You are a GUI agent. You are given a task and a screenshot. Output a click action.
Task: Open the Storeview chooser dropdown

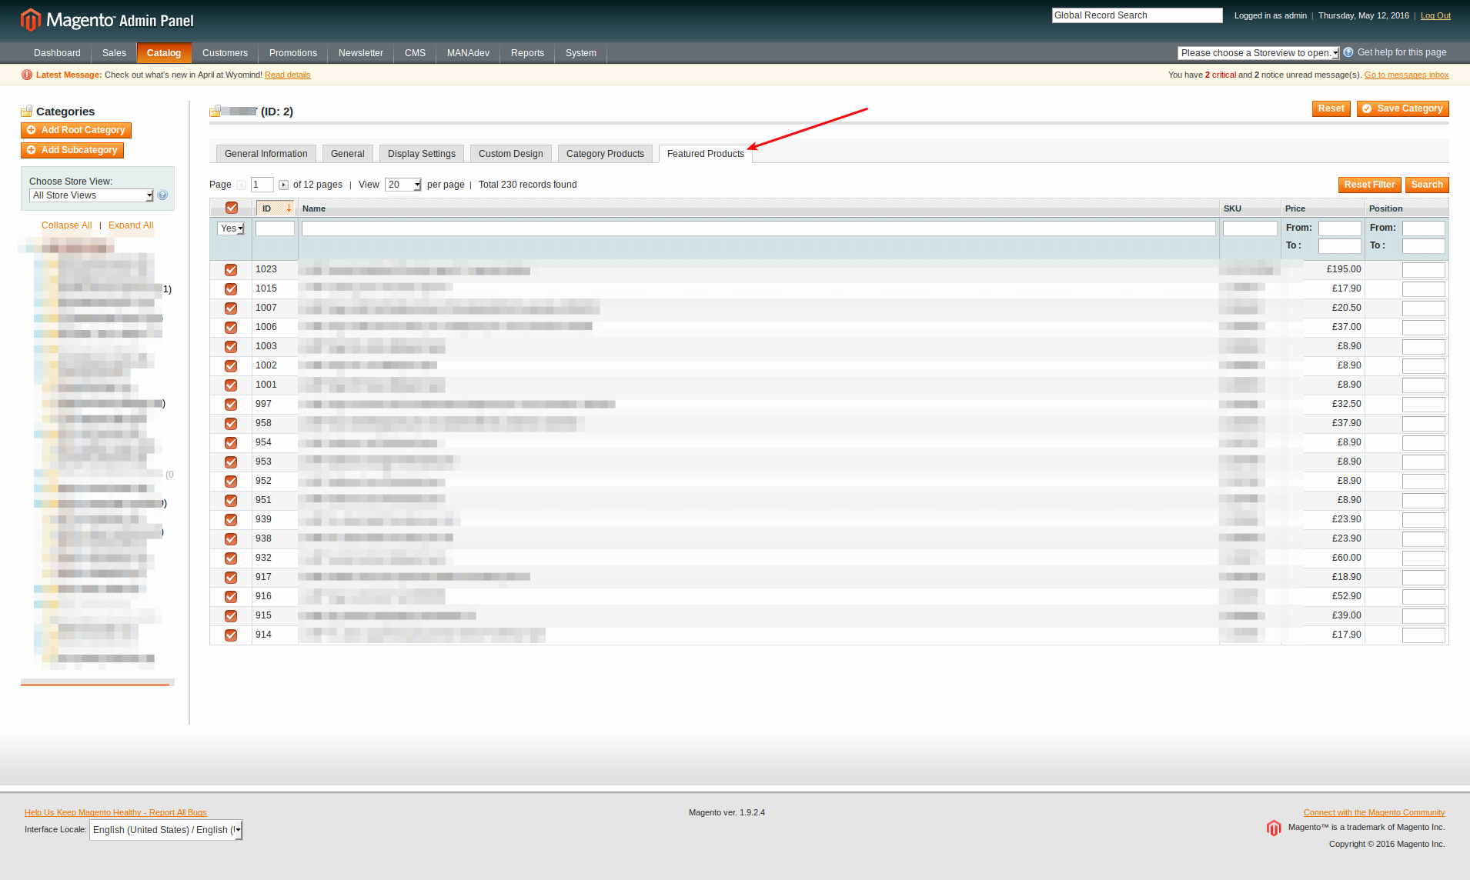coord(1258,53)
